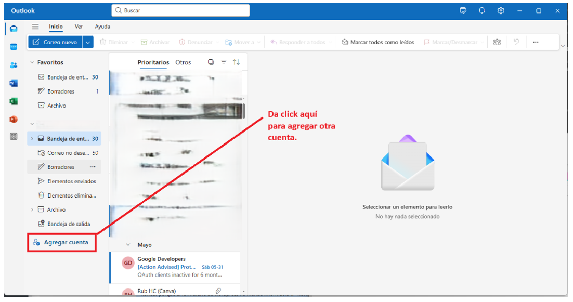Launch PowerPoint from the app sidebar

click(14, 119)
